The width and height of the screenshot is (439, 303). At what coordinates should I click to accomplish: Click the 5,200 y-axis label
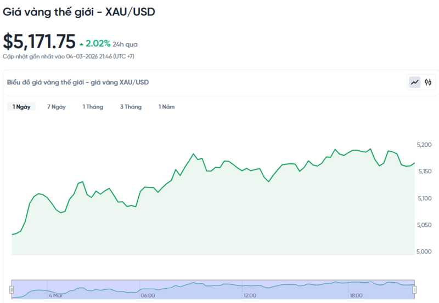coord(424,145)
